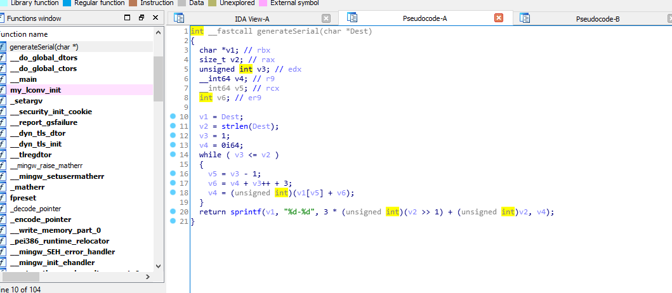Click generateSerial in the function signature

[289, 31]
